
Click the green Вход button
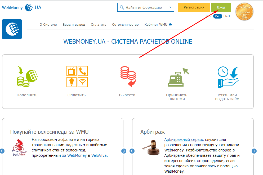click(221, 7)
